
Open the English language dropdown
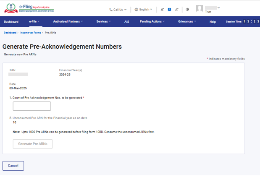tap(146, 9)
